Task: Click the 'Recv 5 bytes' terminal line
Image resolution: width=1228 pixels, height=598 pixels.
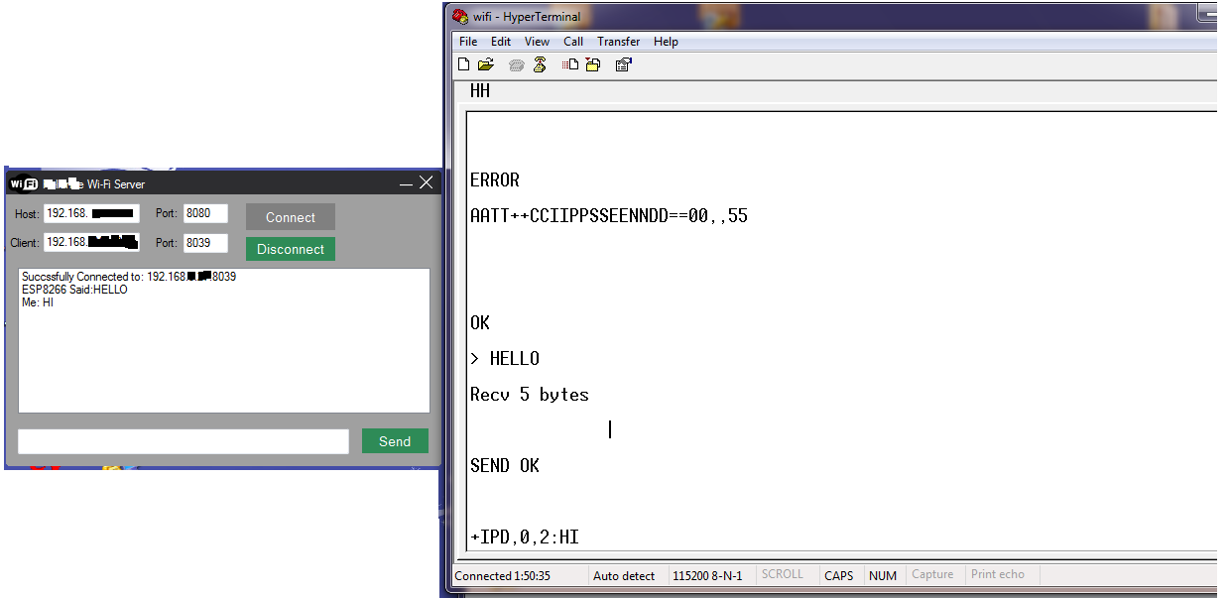Action: 530,395
